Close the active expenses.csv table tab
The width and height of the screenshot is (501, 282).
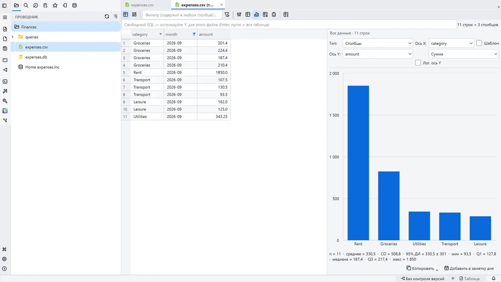(x=221, y=5)
